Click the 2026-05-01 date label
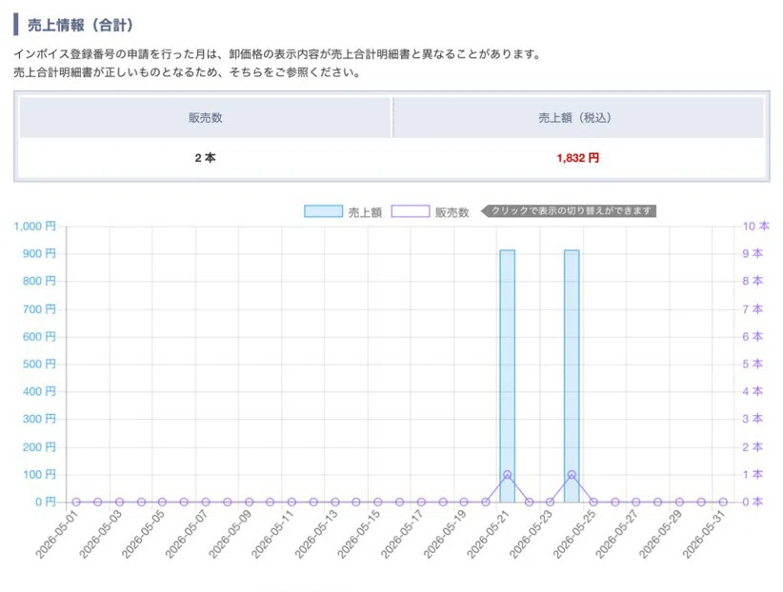This screenshot has height=592, width=783. [57, 534]
